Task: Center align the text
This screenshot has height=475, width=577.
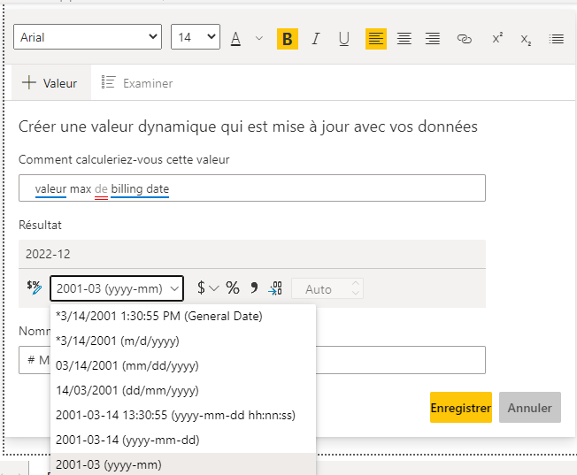Action: pyautogui.click(x=404, y=39)
